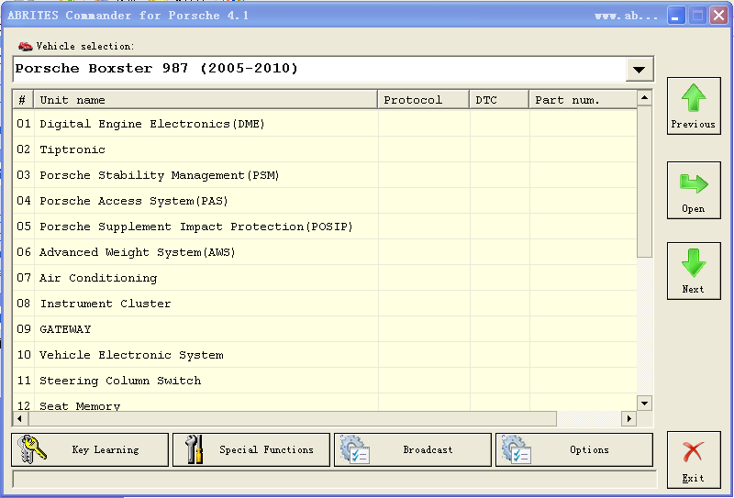Select Digital Engine Electronics(DME) row
The image size is (734, 498).
pyautogui.click(x=325, y=124)
